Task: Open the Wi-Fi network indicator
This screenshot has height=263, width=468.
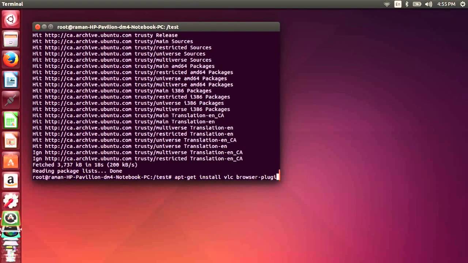Action: 387,4
